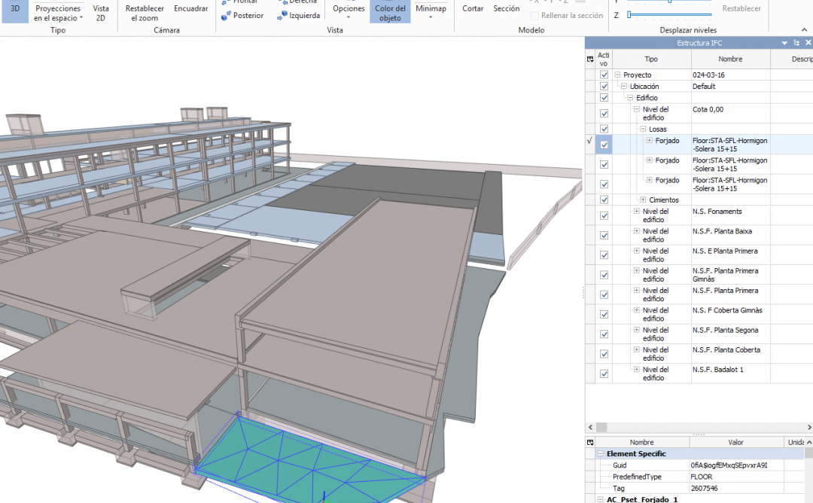Toggle checkbox for Cota 0,00 level
This screenshot has width=813, height=503.
coord(604,113)
